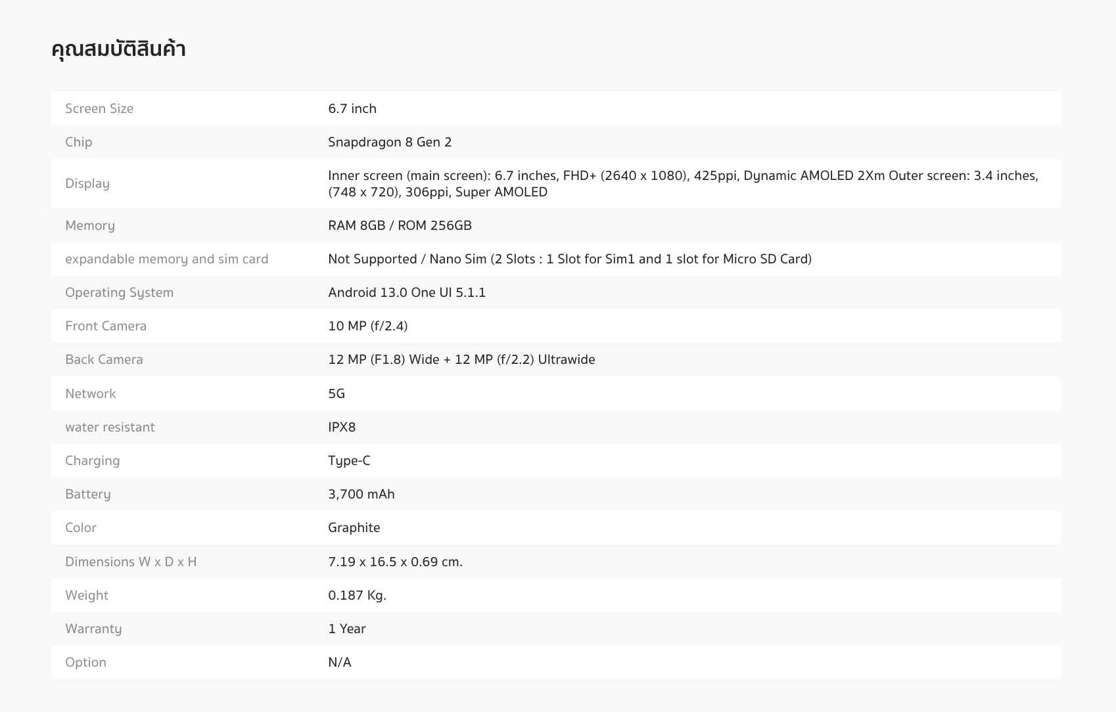Click 'Snapdragon 8 Gen 2' value
Screen dimensions: 1116x712
pos(390,142)
